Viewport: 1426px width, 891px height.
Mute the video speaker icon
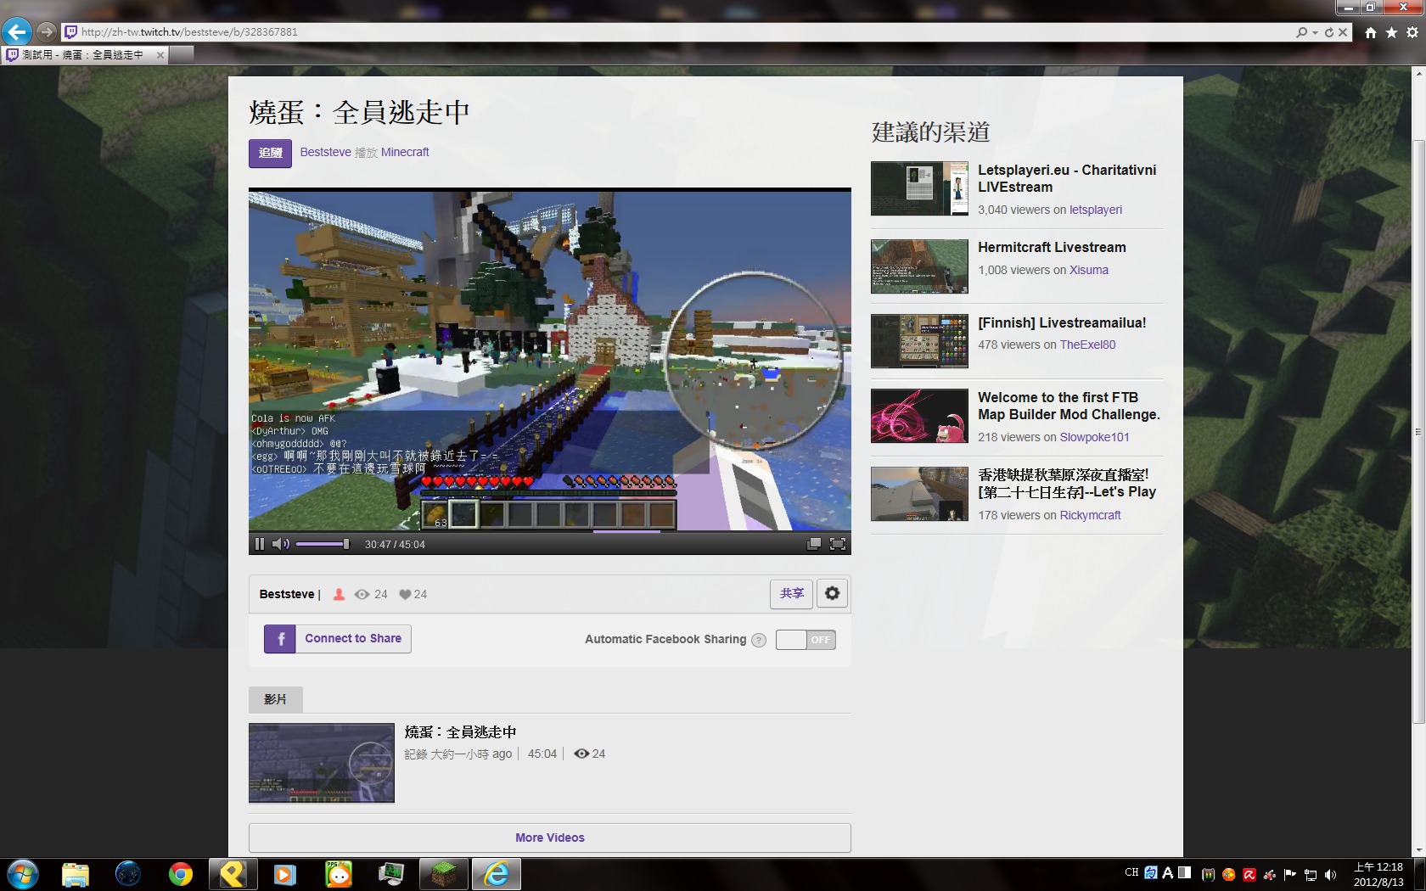point(281,544)
